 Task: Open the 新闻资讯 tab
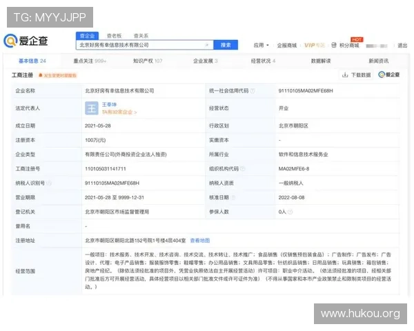(379, 61)
